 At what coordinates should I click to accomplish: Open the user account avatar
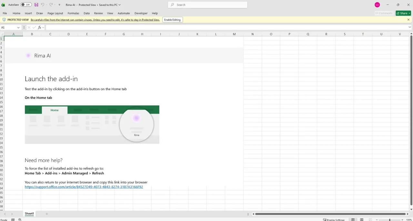coord(377,5)
